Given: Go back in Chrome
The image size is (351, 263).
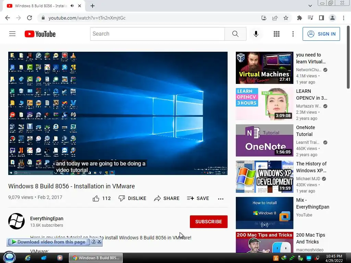Looking at the screenshot, I should 8,18.
